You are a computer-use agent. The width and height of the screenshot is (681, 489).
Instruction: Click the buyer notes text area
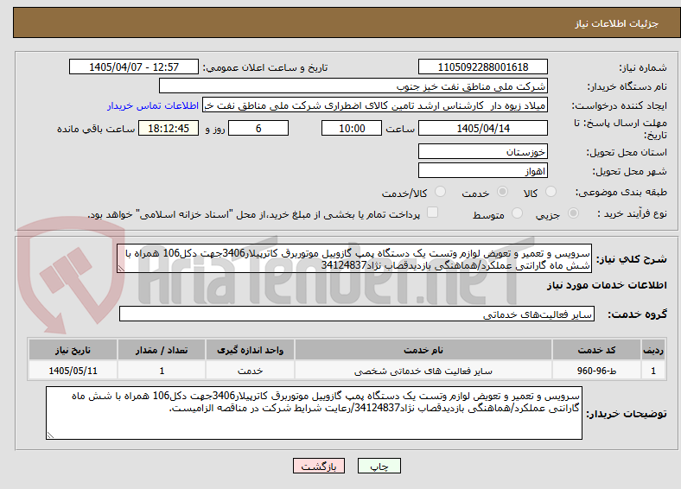314,413
